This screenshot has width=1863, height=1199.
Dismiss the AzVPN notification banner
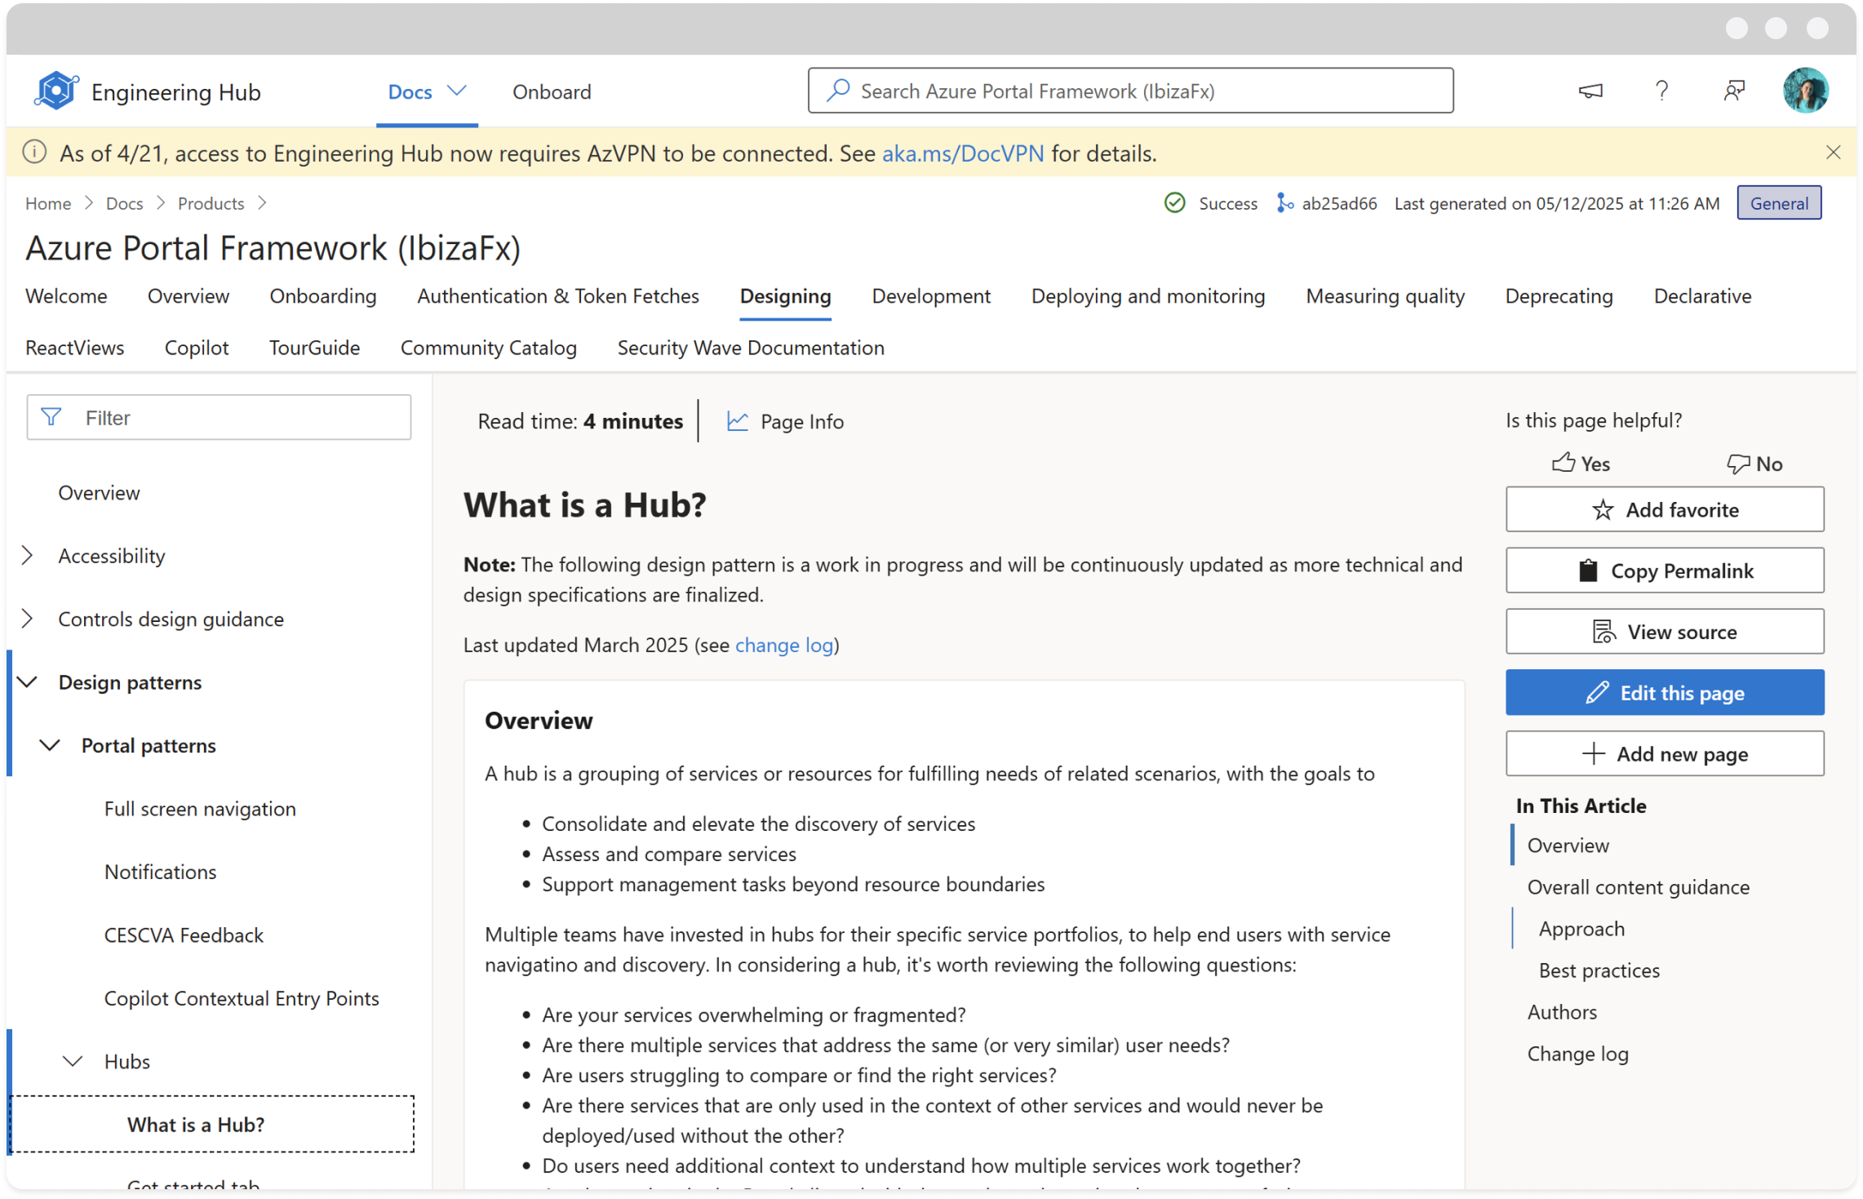coord(1833,153)
